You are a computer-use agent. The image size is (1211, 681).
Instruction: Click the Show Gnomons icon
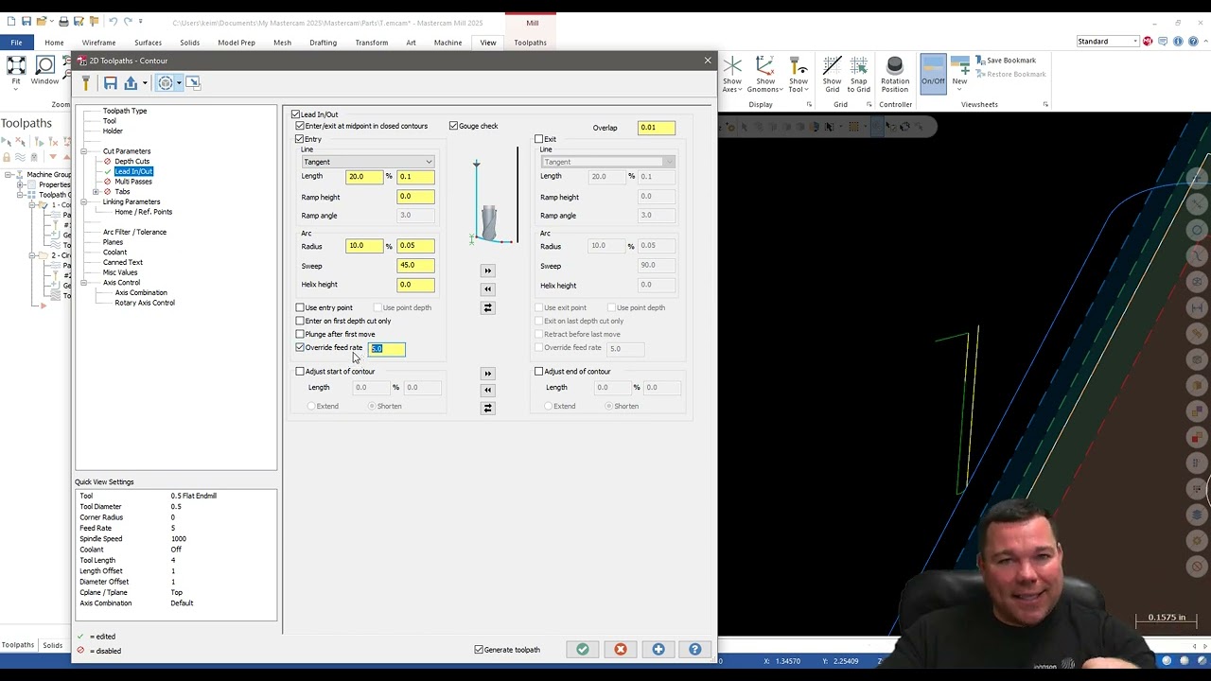[x=765, y=66]
